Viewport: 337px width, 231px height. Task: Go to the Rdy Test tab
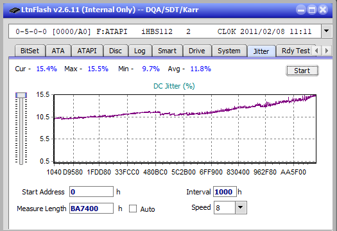click(x=296, y=51)
